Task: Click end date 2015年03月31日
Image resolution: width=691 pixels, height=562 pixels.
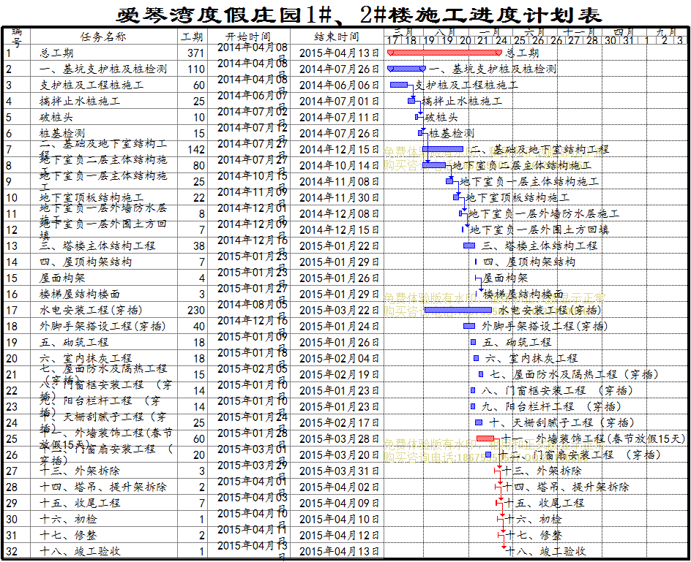Action: coord(339,471)
